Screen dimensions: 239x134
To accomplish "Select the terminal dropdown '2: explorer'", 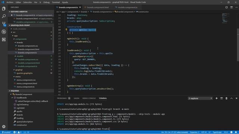I will (200, 98).
